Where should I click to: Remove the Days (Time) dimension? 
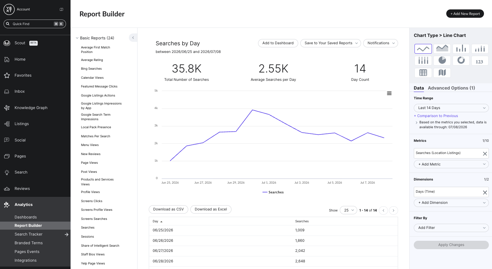pyautogui.click(x=485, y=192)
